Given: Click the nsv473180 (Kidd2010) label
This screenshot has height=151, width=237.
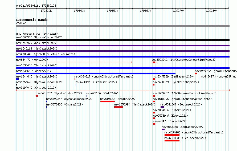Looking at the screenshot, I should pyautogui.click(x=102, y=93).
